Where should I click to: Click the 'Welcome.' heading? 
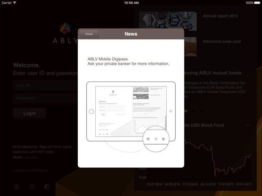(x=27, y=65)
